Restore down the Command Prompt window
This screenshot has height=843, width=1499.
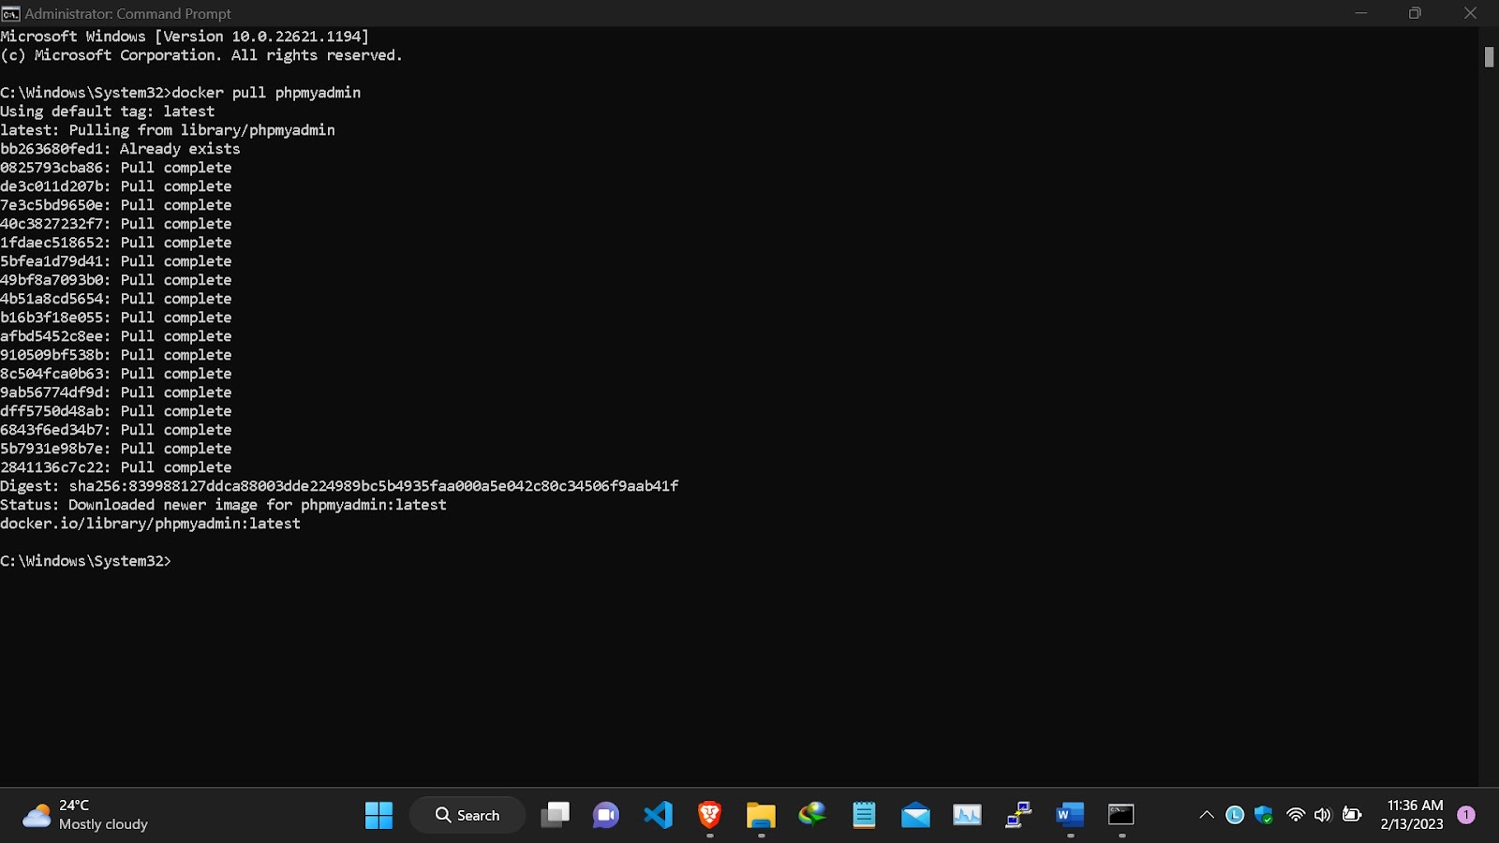[1415, 13]
